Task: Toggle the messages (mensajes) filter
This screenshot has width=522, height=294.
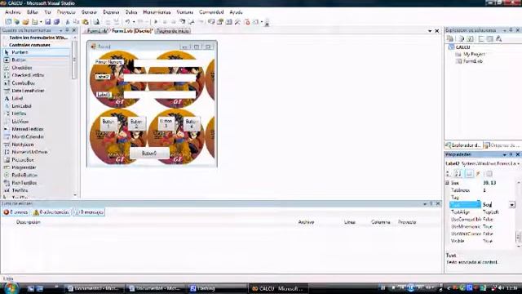Action: [89, 212]
